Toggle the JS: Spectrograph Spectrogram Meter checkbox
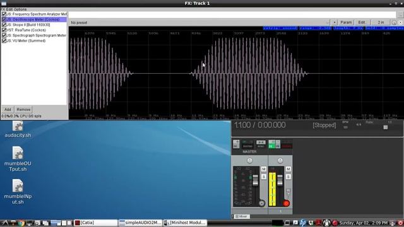 tap(4, 35)
